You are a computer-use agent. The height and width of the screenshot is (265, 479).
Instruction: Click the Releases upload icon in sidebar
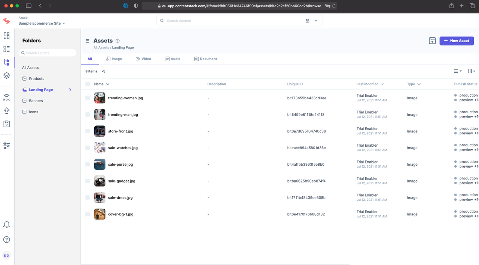tap(6, 110)
